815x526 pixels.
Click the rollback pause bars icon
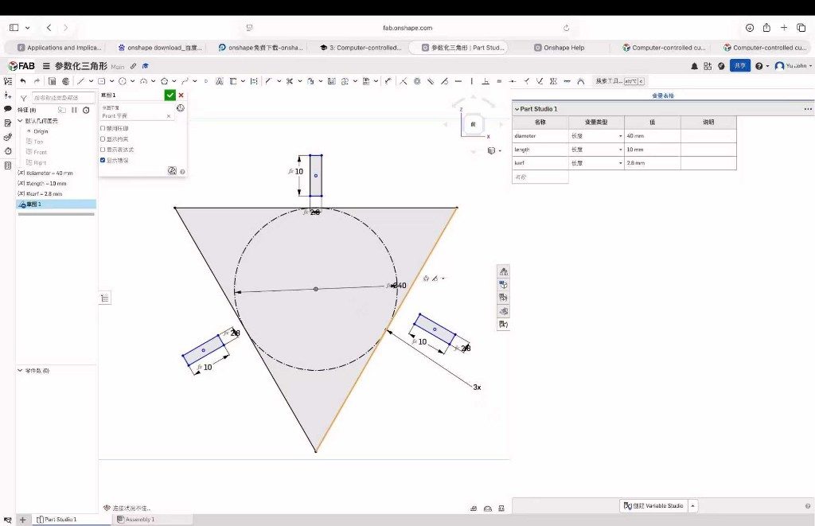[74, 110]
